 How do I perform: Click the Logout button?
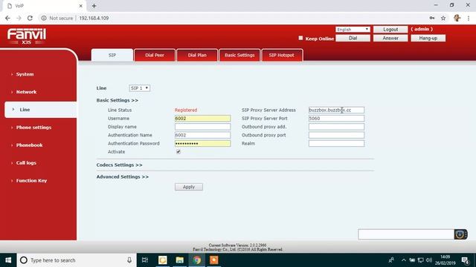(390, 30)
